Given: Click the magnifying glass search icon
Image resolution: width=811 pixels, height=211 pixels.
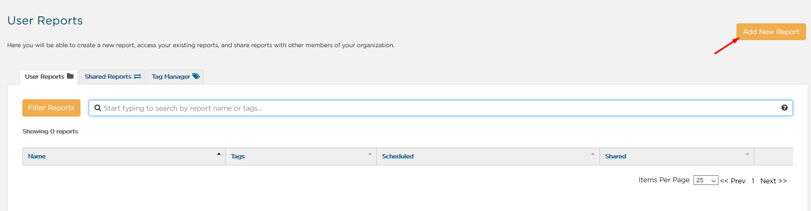Looking at the screenshot, I should [98, 108].
